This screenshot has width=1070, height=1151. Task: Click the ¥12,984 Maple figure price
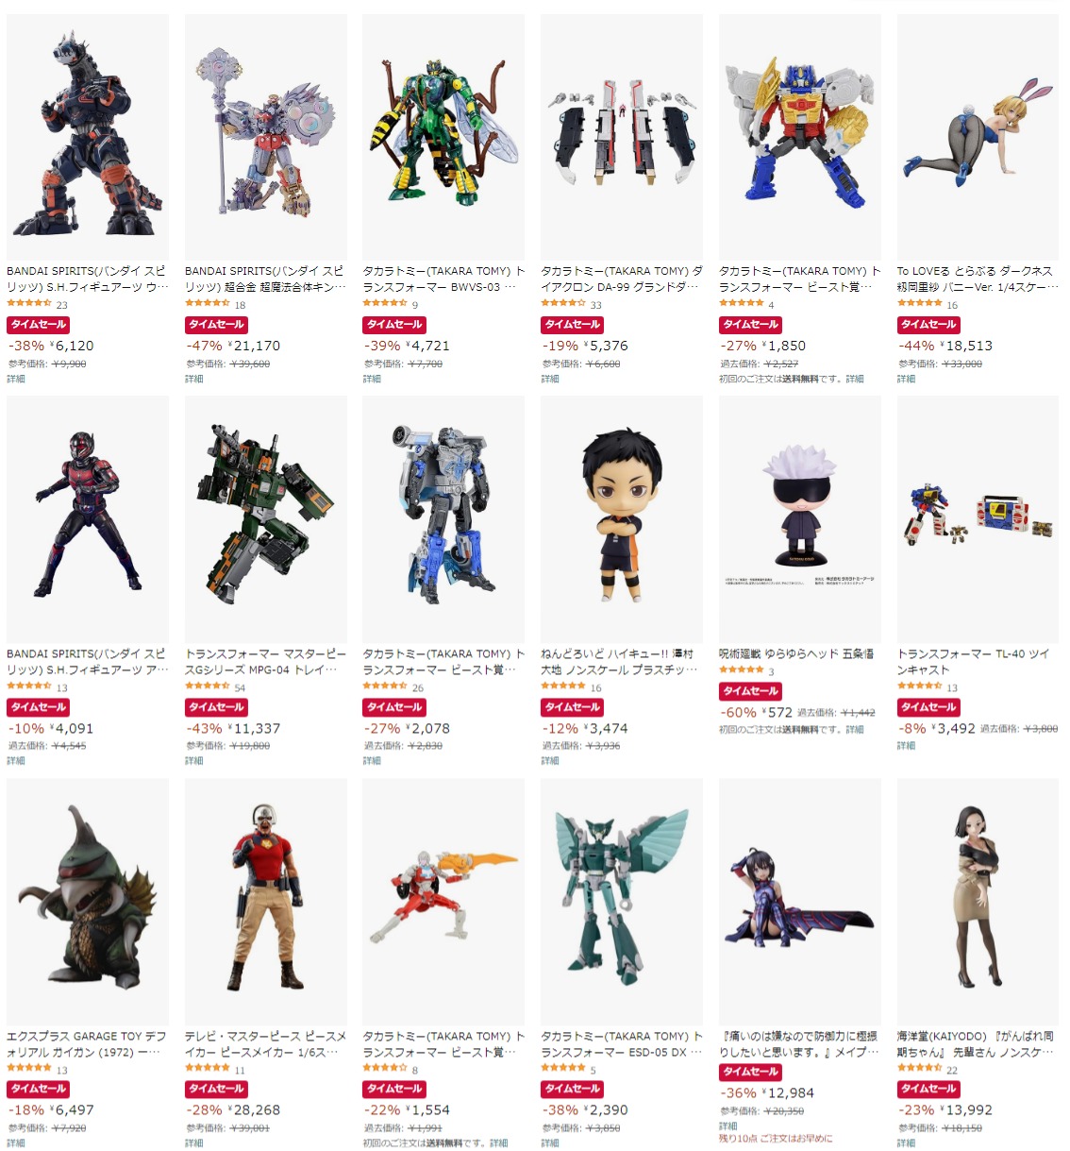(788, 1093)
